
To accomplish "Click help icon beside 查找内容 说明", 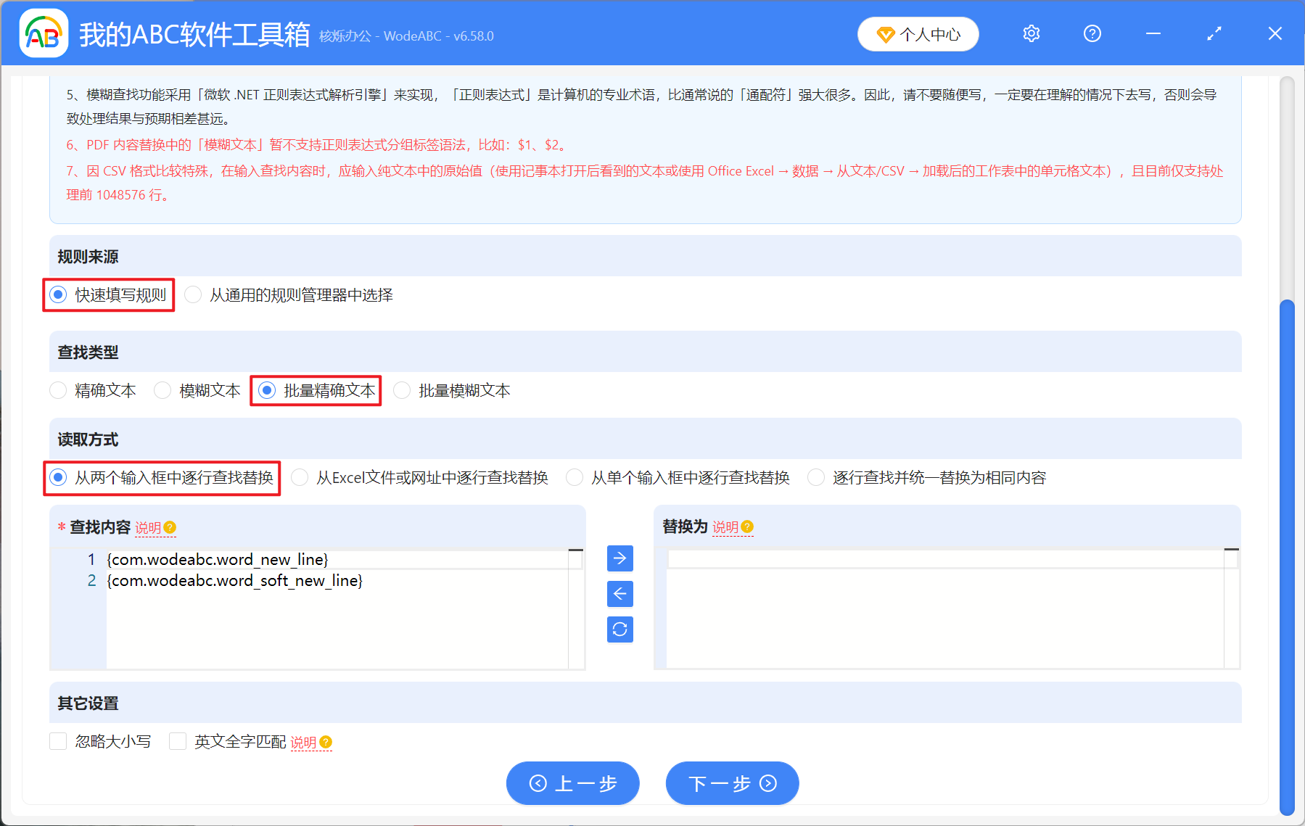I will coord(170,527).
